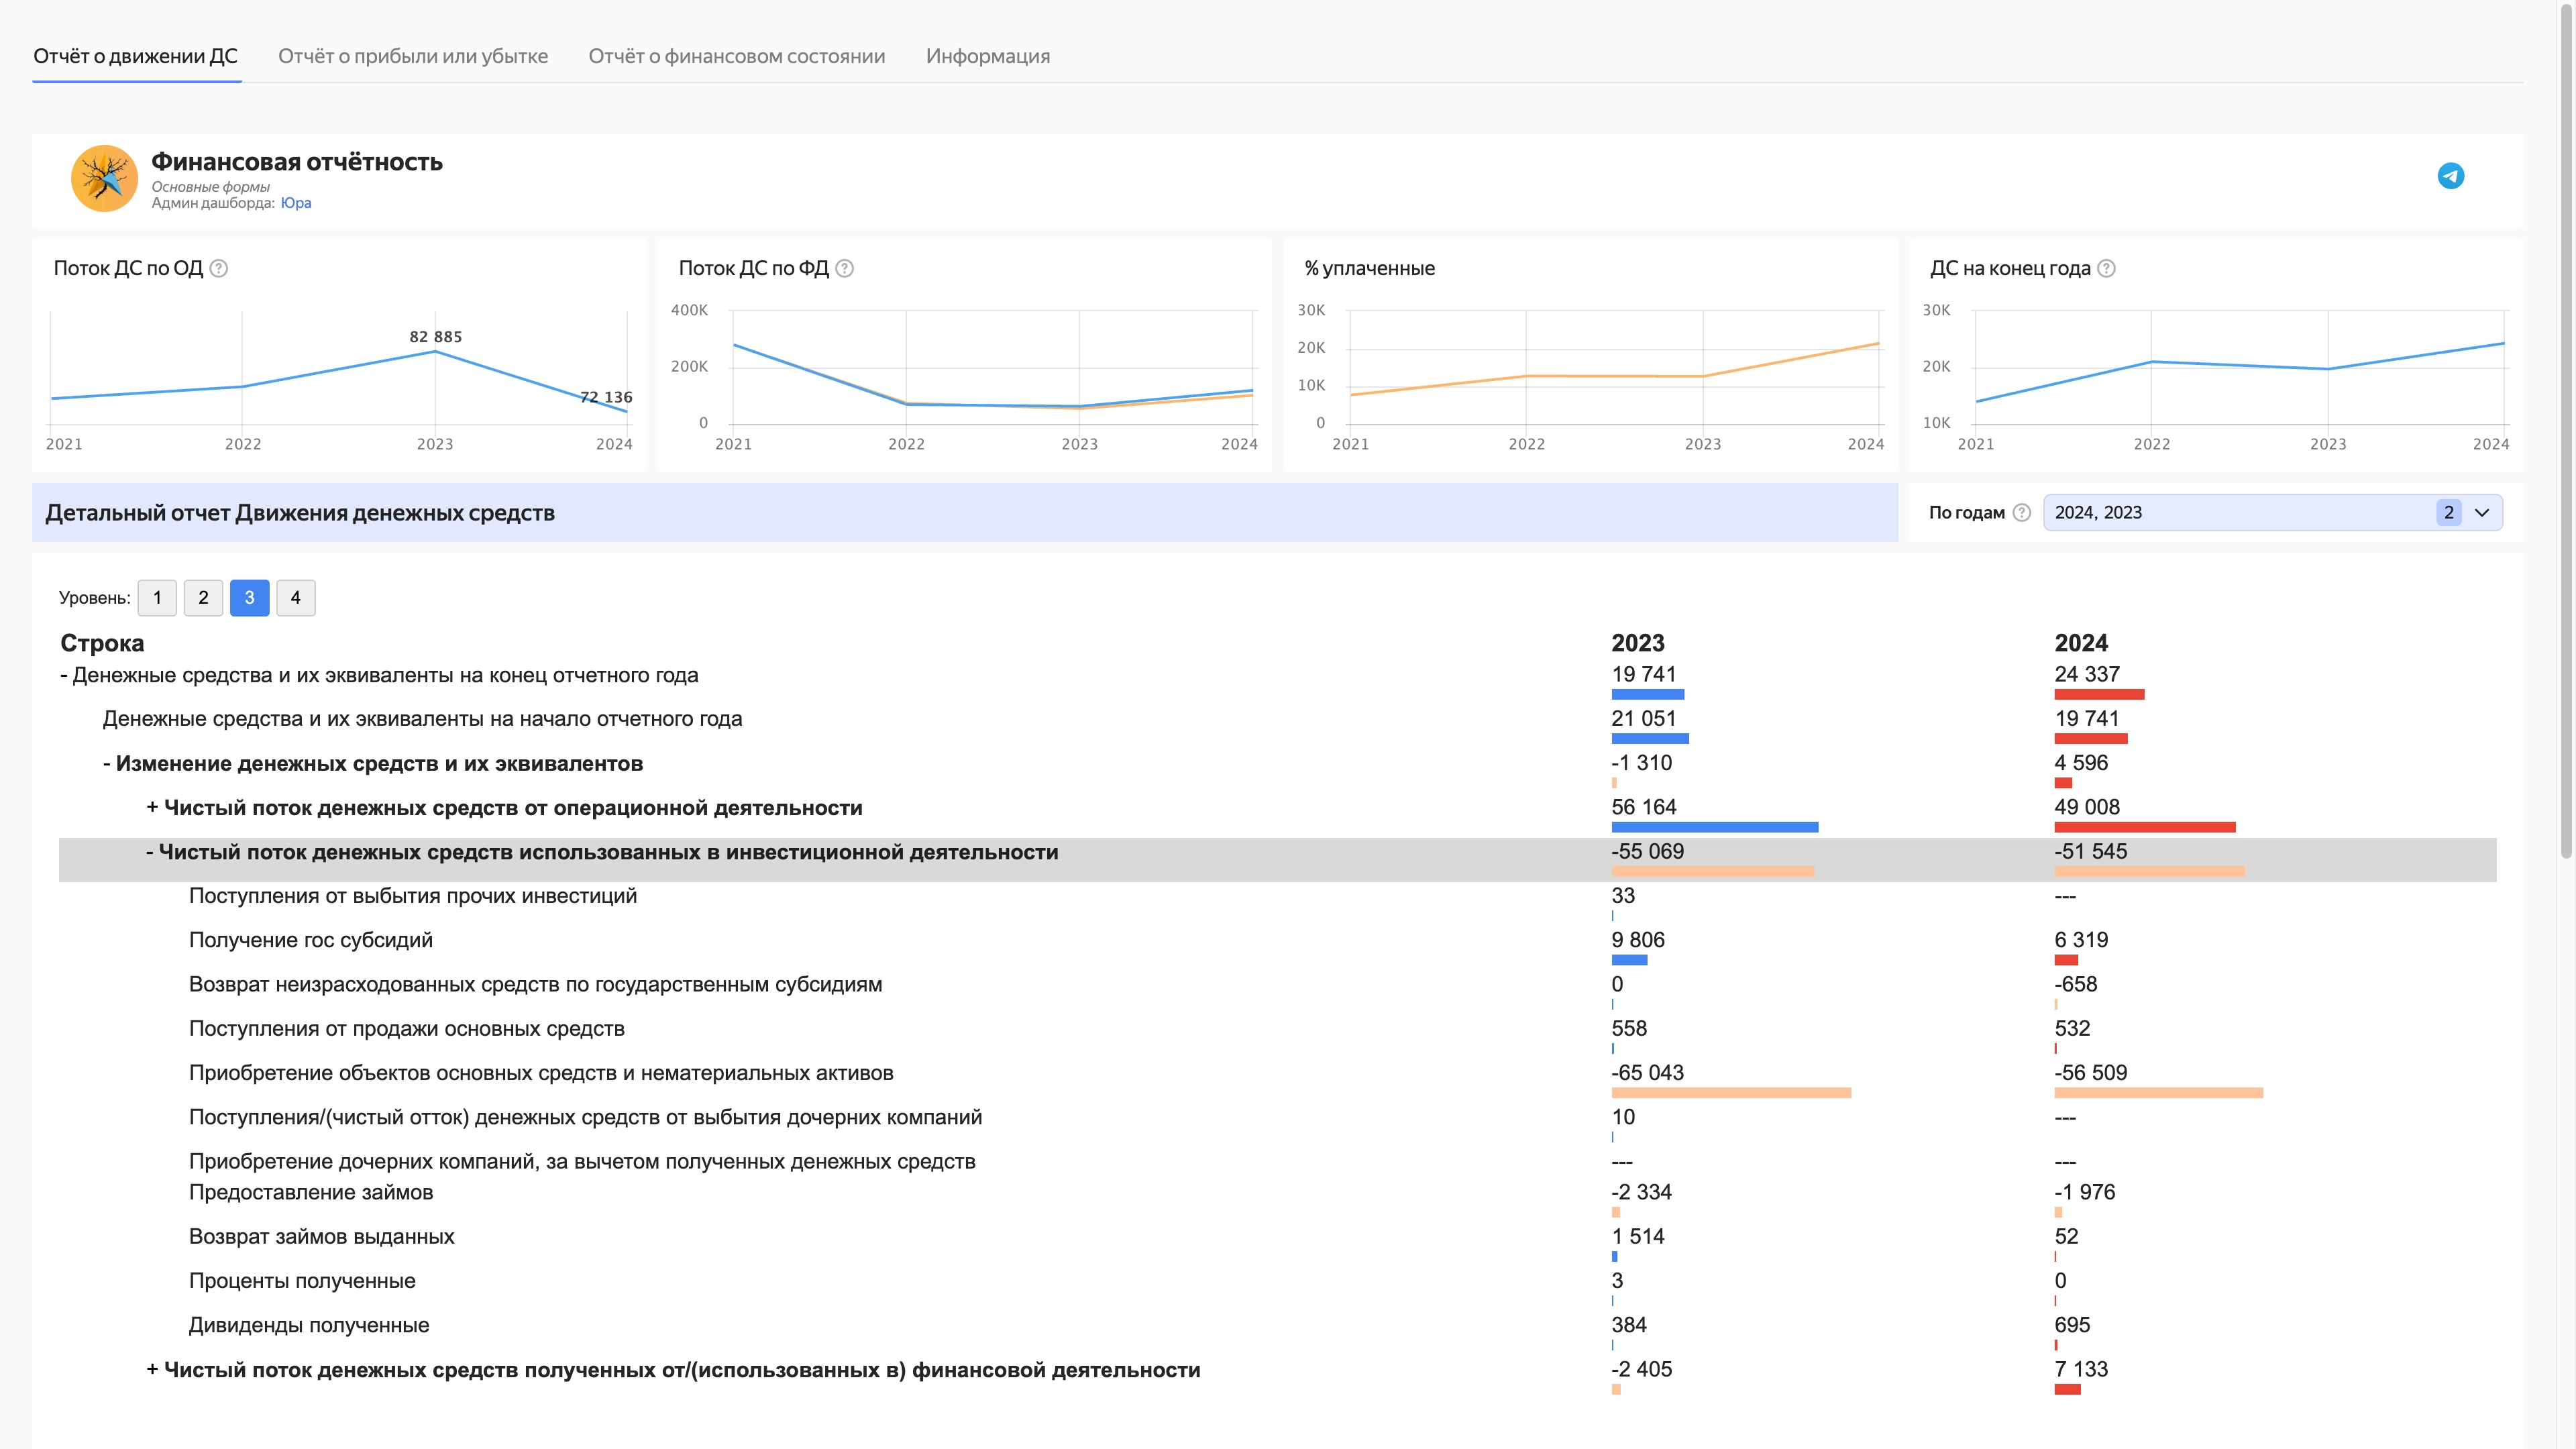Expand operating activities cash flow row
This screenshot has width=2576, height=1449.
click(x=152, y=808)
